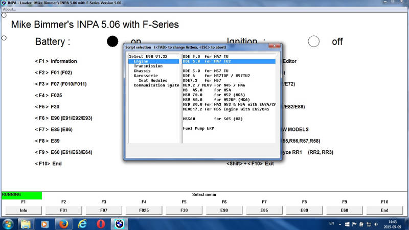
Task: Pick Fuel Pump EKP script entry
Action: (x=198, y=128)
